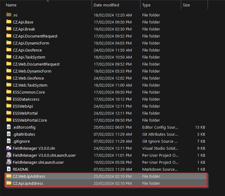Click the CZ.Api.IpAddress folder icon
This screenshot has height=196, width=225.
[x=9, y=183]
